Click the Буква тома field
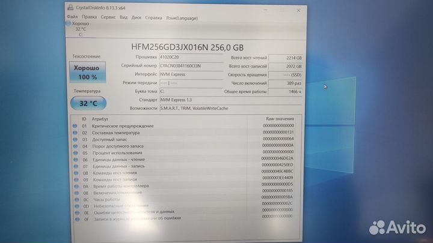Image resolution: width=433 pixels, height=243 pixels. (191, 91)
